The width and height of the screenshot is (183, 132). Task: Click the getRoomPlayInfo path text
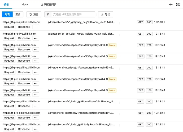(81, 102)
